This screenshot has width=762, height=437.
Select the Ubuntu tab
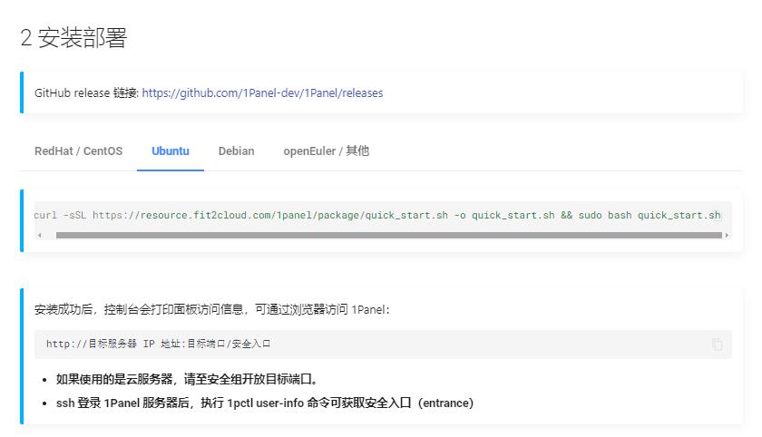[171, 151]
